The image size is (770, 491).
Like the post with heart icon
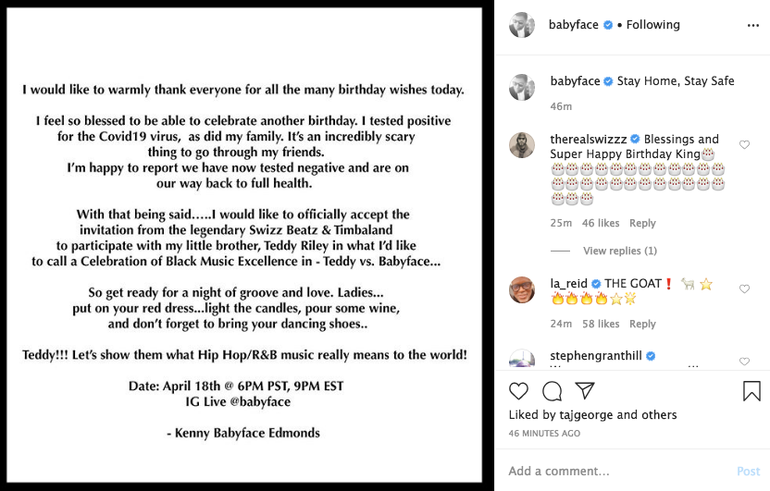518,391
